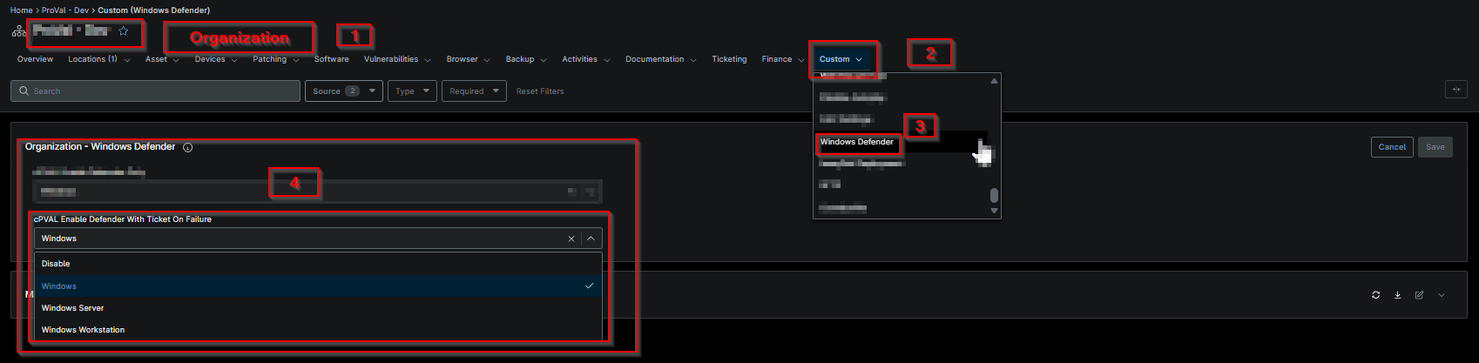Click the Save button
The width and height of the screenshot is (1479, 363).
coord(1435,147)
